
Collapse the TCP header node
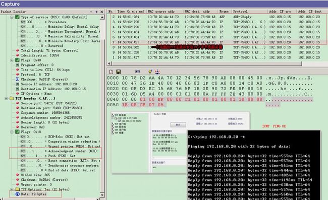pyautogui.click(x=6, y=98)
